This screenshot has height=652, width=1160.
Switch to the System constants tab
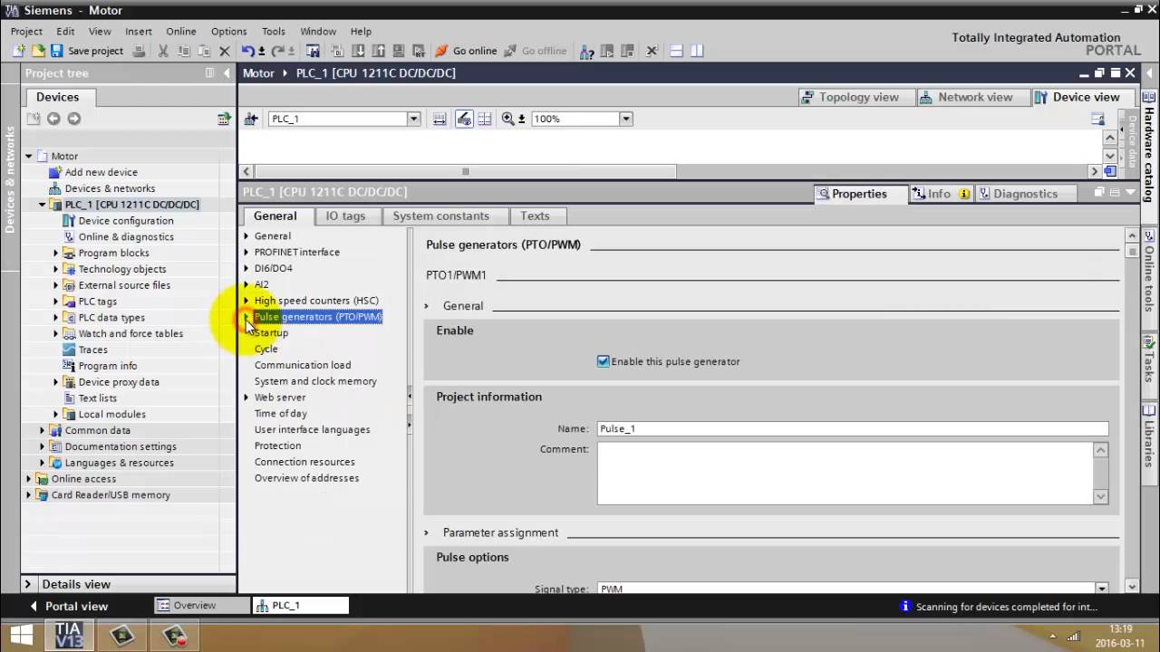(440, 216)
